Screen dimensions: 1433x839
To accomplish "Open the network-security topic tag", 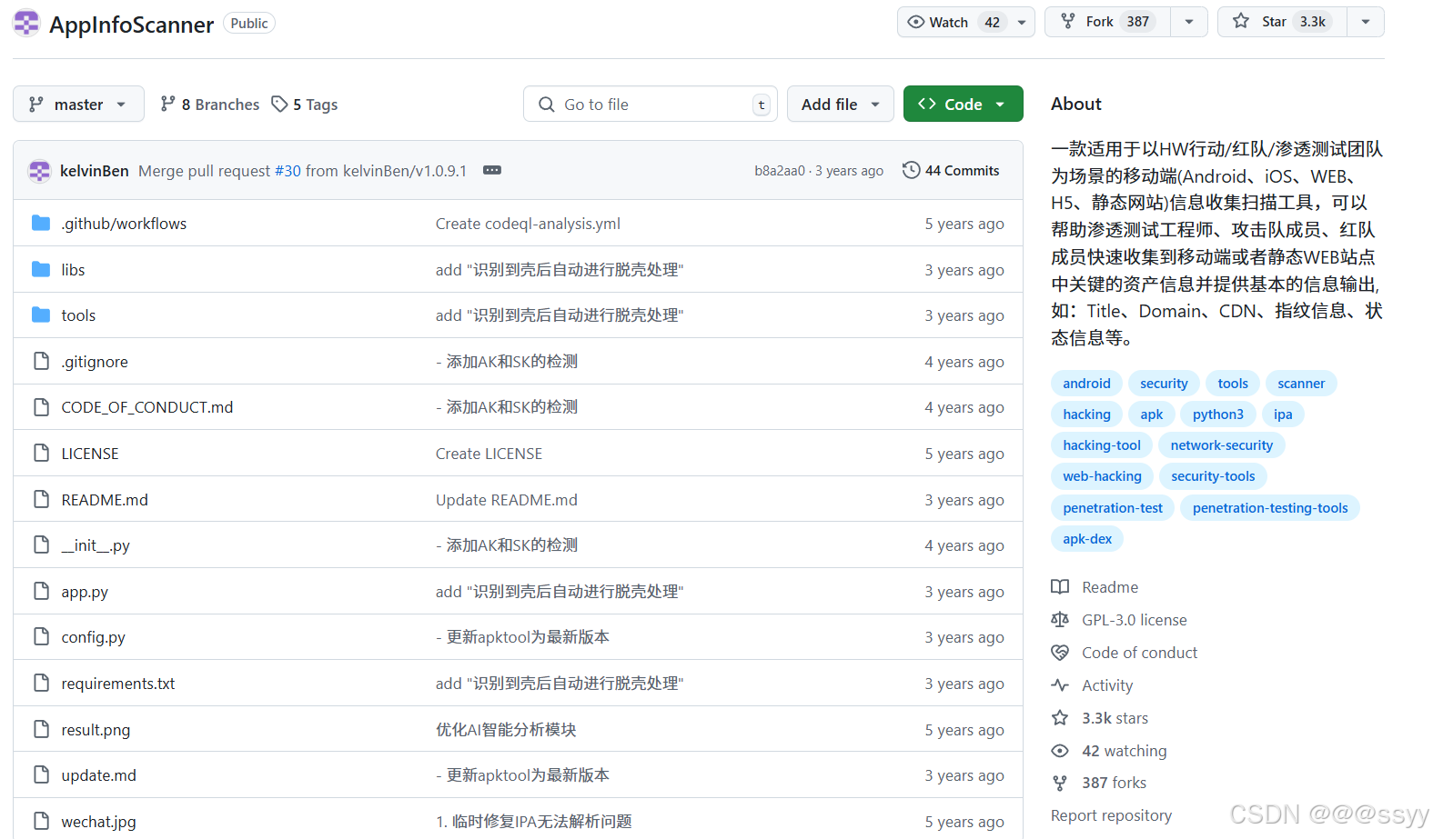I will pos(1222,445).
